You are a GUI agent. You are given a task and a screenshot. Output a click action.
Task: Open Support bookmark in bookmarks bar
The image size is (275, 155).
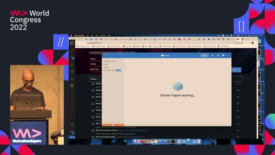pos(137,46)
